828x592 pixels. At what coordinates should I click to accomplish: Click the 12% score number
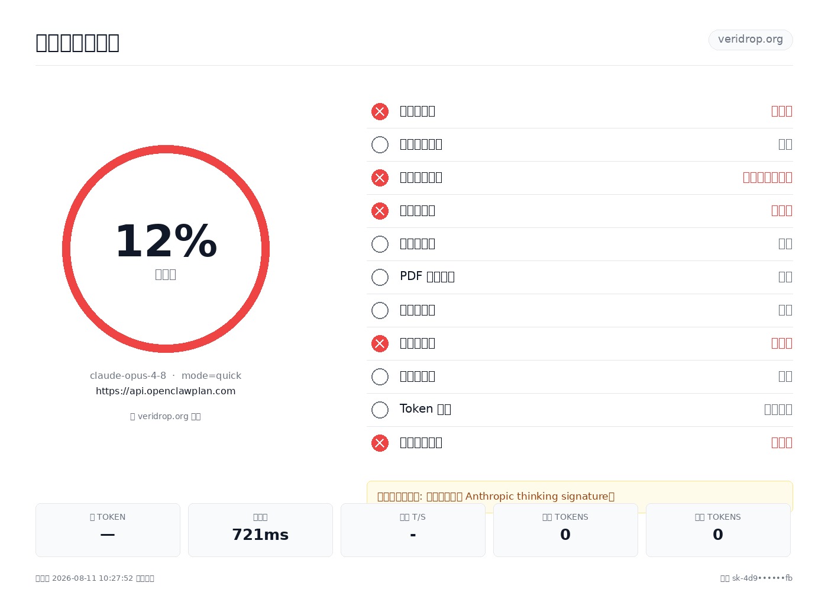pyautogui.click(x=166, y=242)
